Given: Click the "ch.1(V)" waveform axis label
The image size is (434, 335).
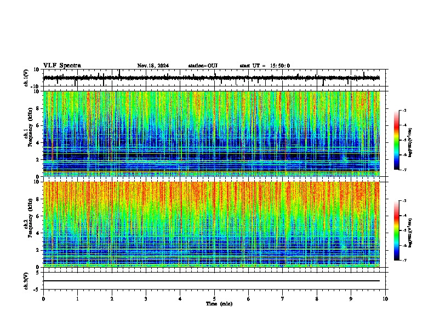Looking at the screenshot, I should coord(27,78).
